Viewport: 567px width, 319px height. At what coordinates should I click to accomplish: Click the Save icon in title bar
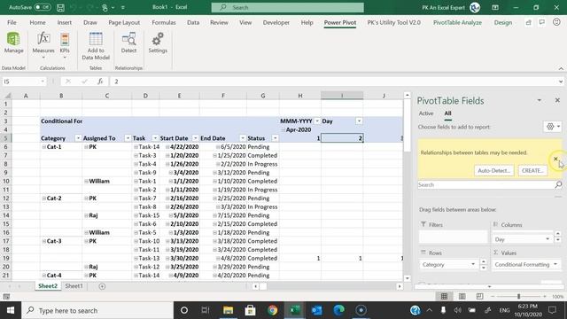coord(60,7)
